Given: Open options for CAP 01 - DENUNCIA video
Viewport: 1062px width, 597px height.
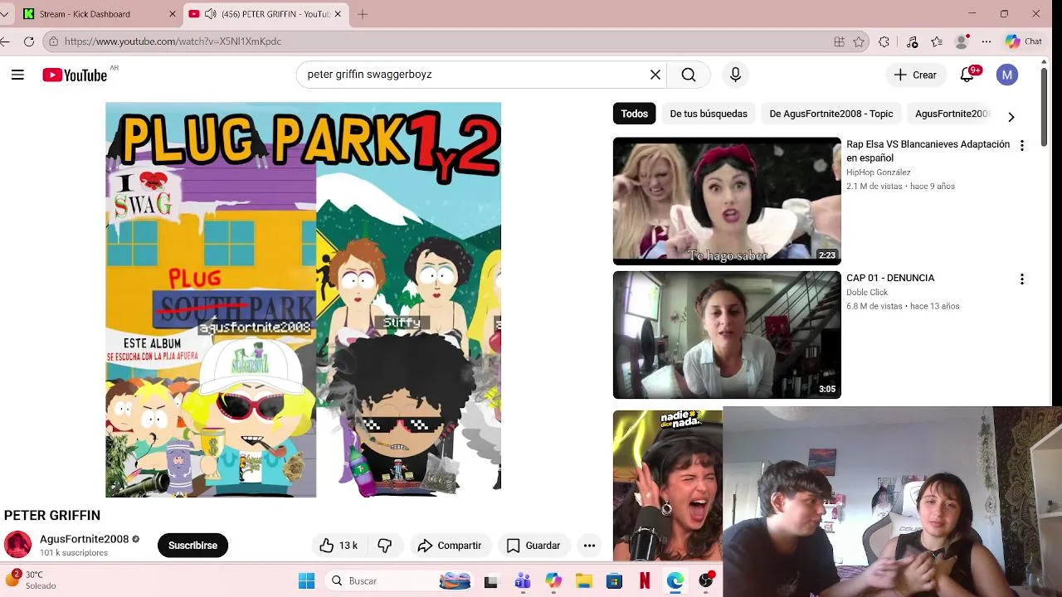Looking at the screenshot, I should [1022, 279].
